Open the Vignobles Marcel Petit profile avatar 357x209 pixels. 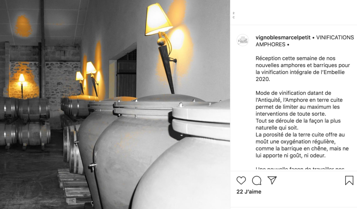(x=243, y=40)
